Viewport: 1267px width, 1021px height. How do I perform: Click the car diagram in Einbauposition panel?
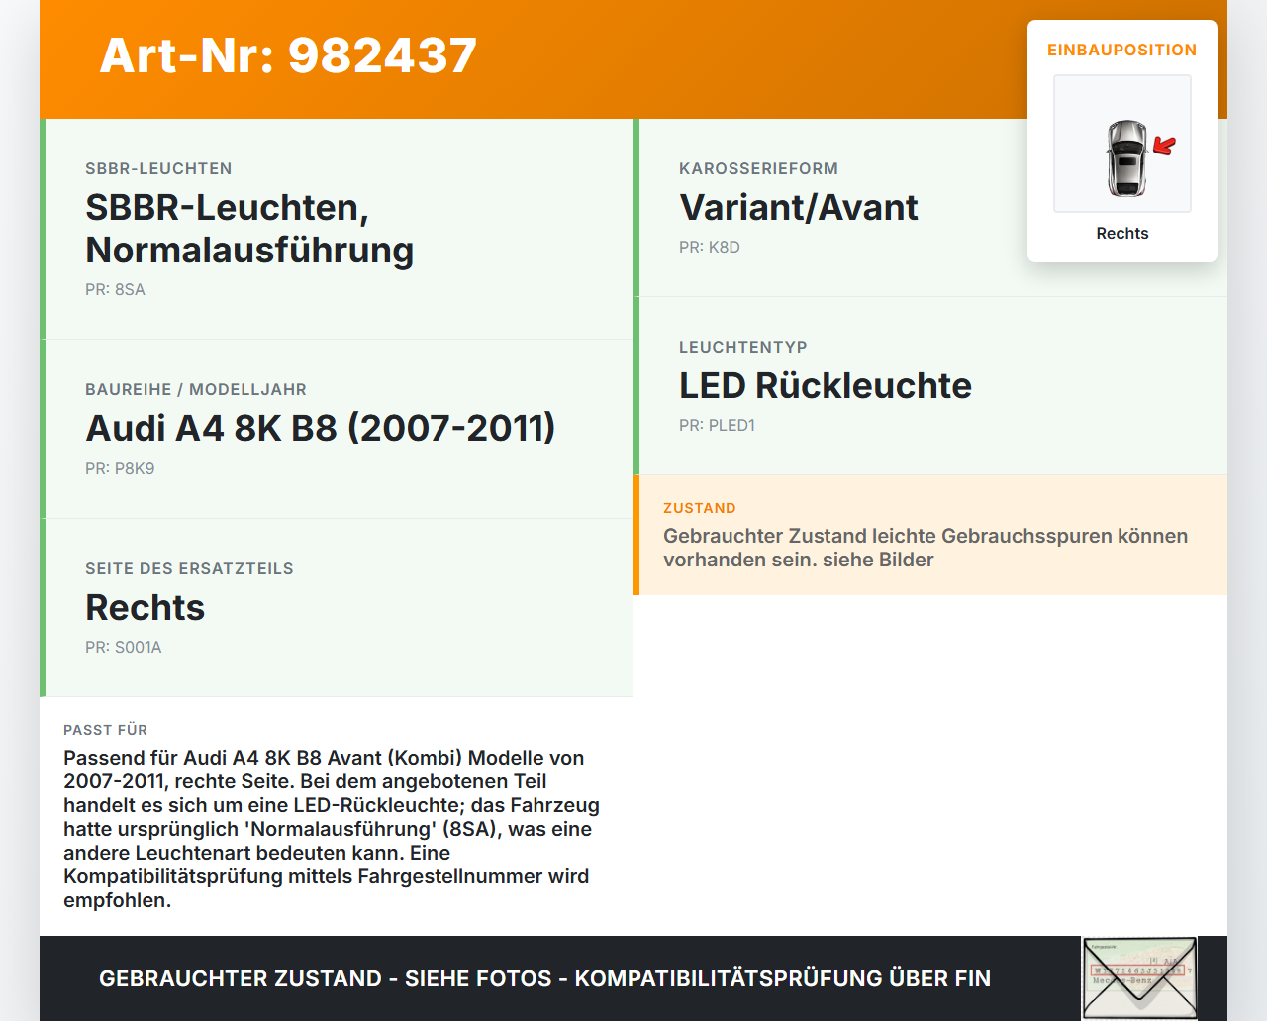point(1121,143)
